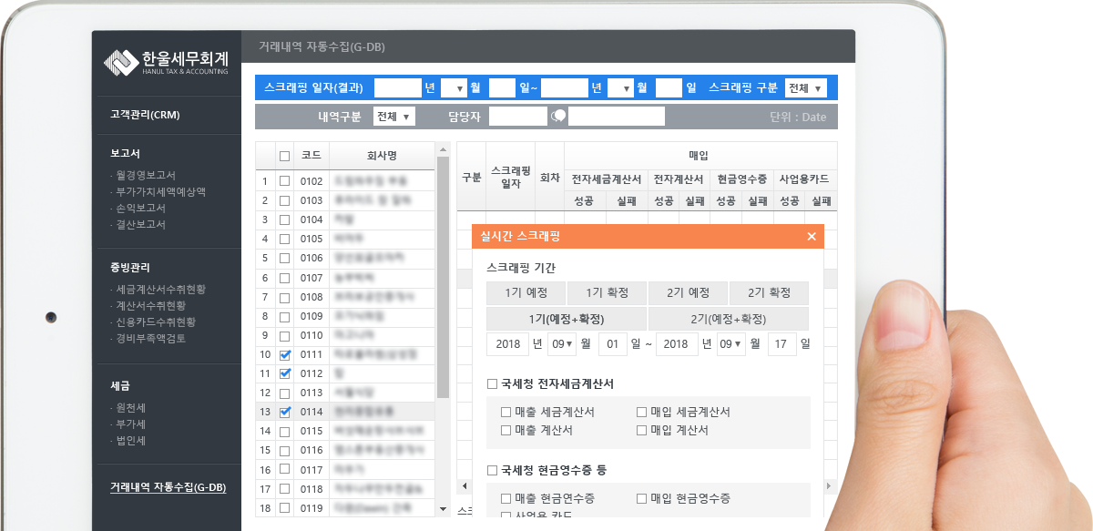Click the 코드 column header
Viewport: 1093px width, 531px height.
(x=311, y=155)
